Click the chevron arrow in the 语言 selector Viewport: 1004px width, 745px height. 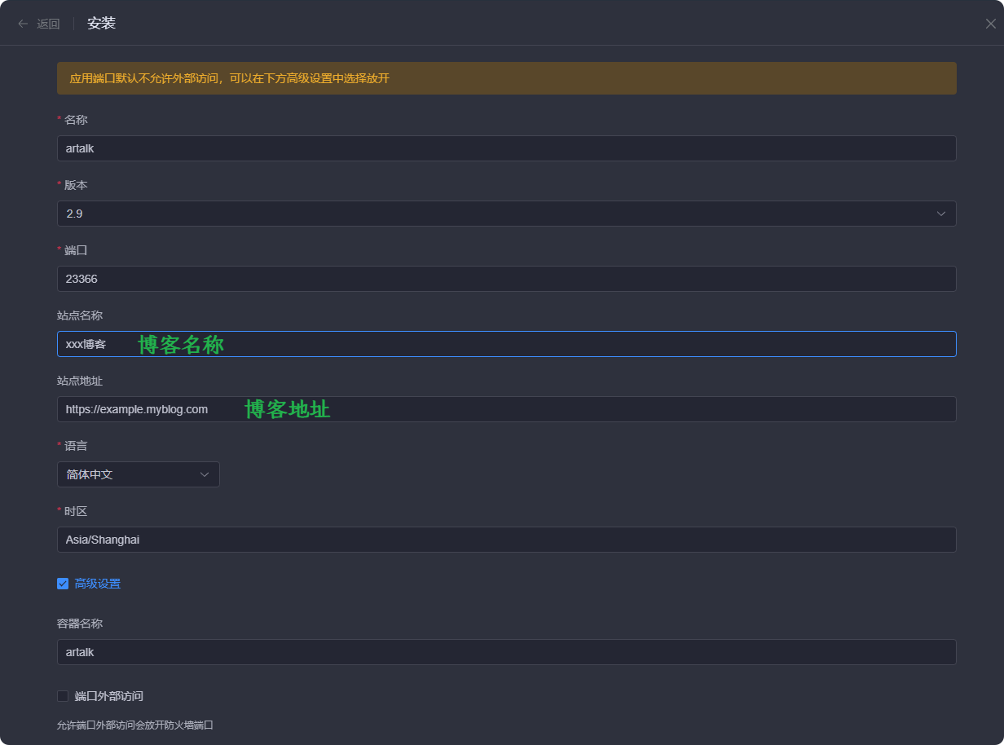(205, 474)
